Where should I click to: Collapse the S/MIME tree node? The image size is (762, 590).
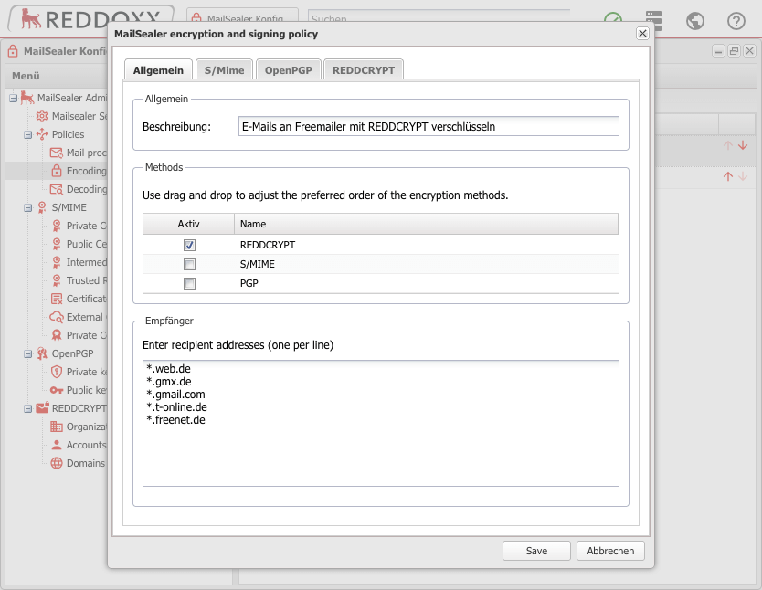click(28, 208)
